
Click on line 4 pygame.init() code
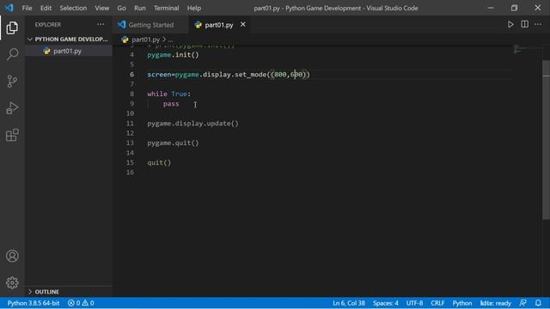coord(173,55)
